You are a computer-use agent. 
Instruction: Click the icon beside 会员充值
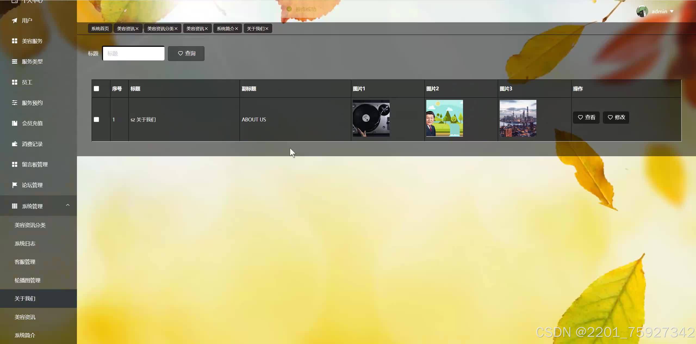(x=15, y=123)
